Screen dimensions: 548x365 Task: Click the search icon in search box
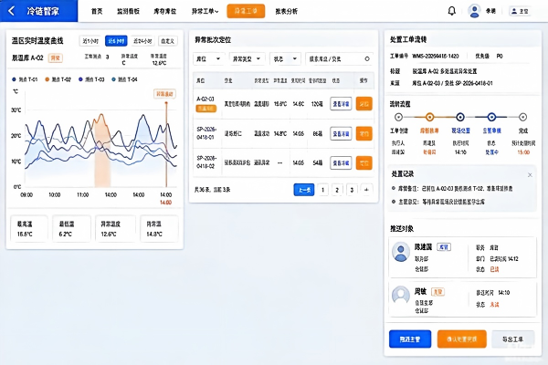pos(367,59)
